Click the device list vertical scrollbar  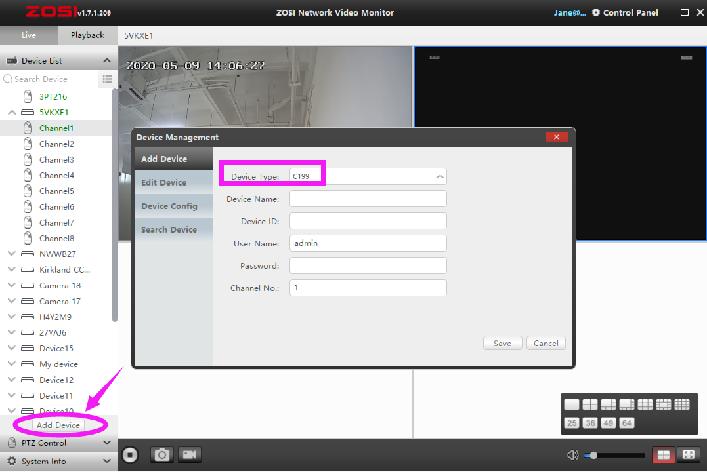[114, 205]
